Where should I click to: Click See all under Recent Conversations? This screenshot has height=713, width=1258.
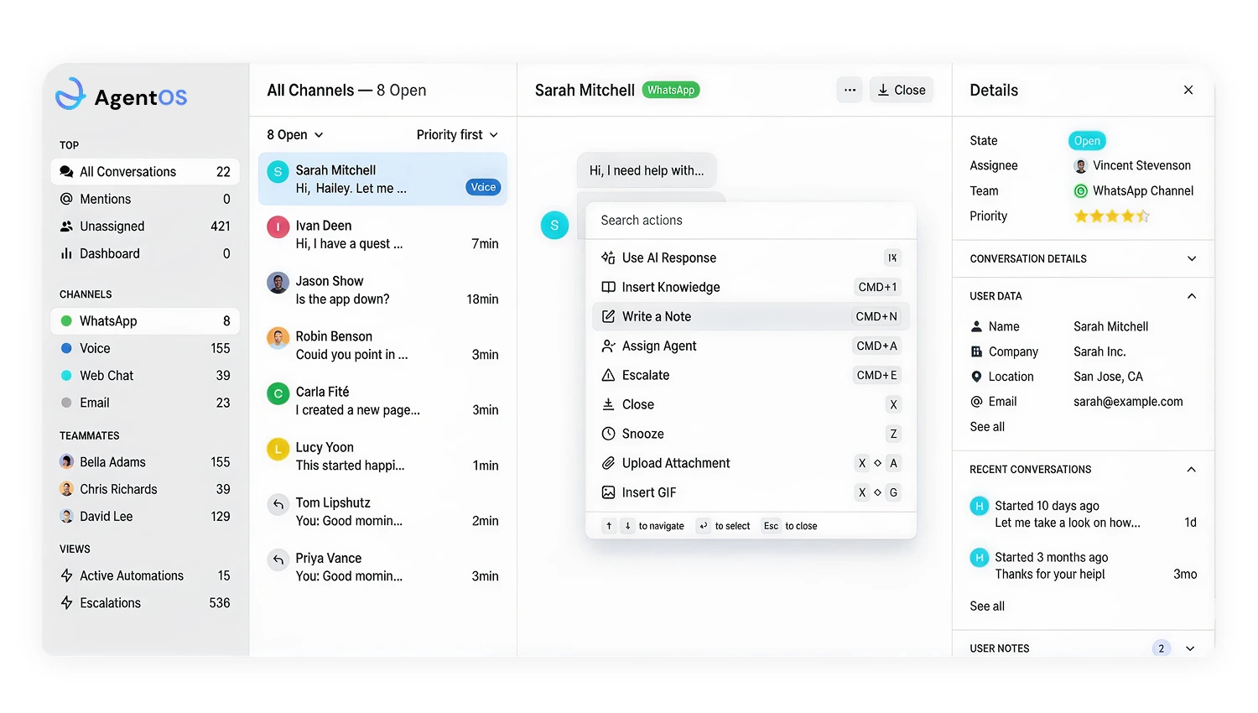click(x=987, y=606)
